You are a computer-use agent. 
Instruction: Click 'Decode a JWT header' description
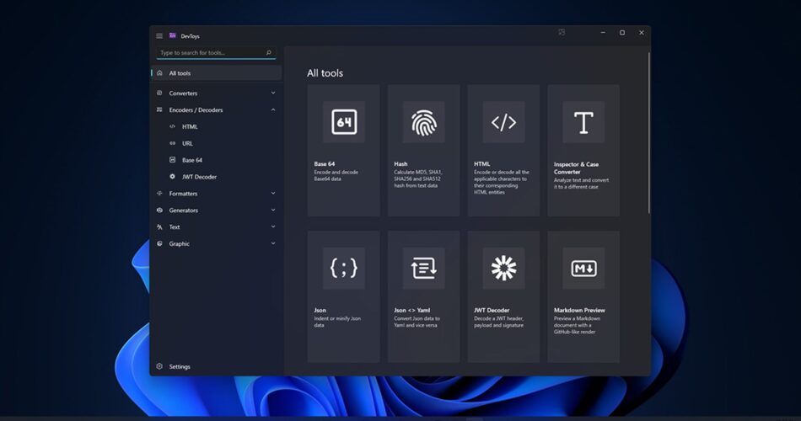tap(498, 322)
